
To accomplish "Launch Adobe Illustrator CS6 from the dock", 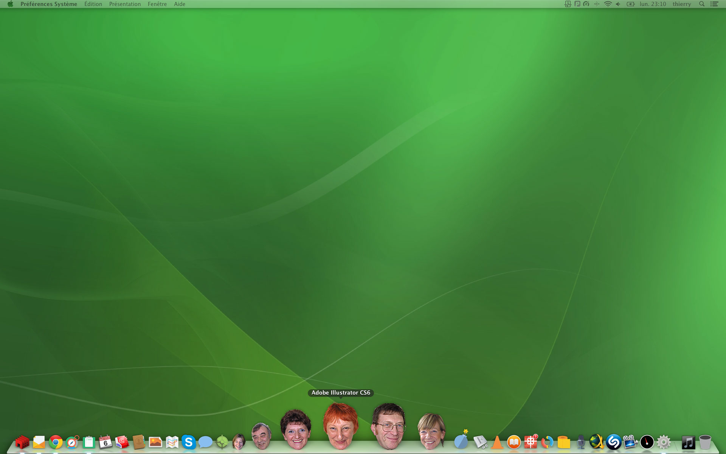I will [340, 427].
